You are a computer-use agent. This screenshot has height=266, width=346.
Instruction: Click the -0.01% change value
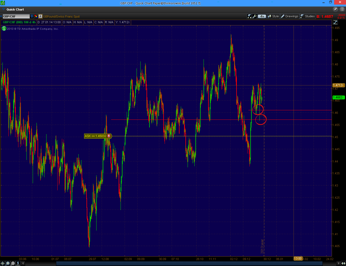[341, 18]
